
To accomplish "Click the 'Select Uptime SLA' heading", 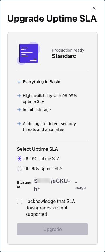I will [37, 149].
